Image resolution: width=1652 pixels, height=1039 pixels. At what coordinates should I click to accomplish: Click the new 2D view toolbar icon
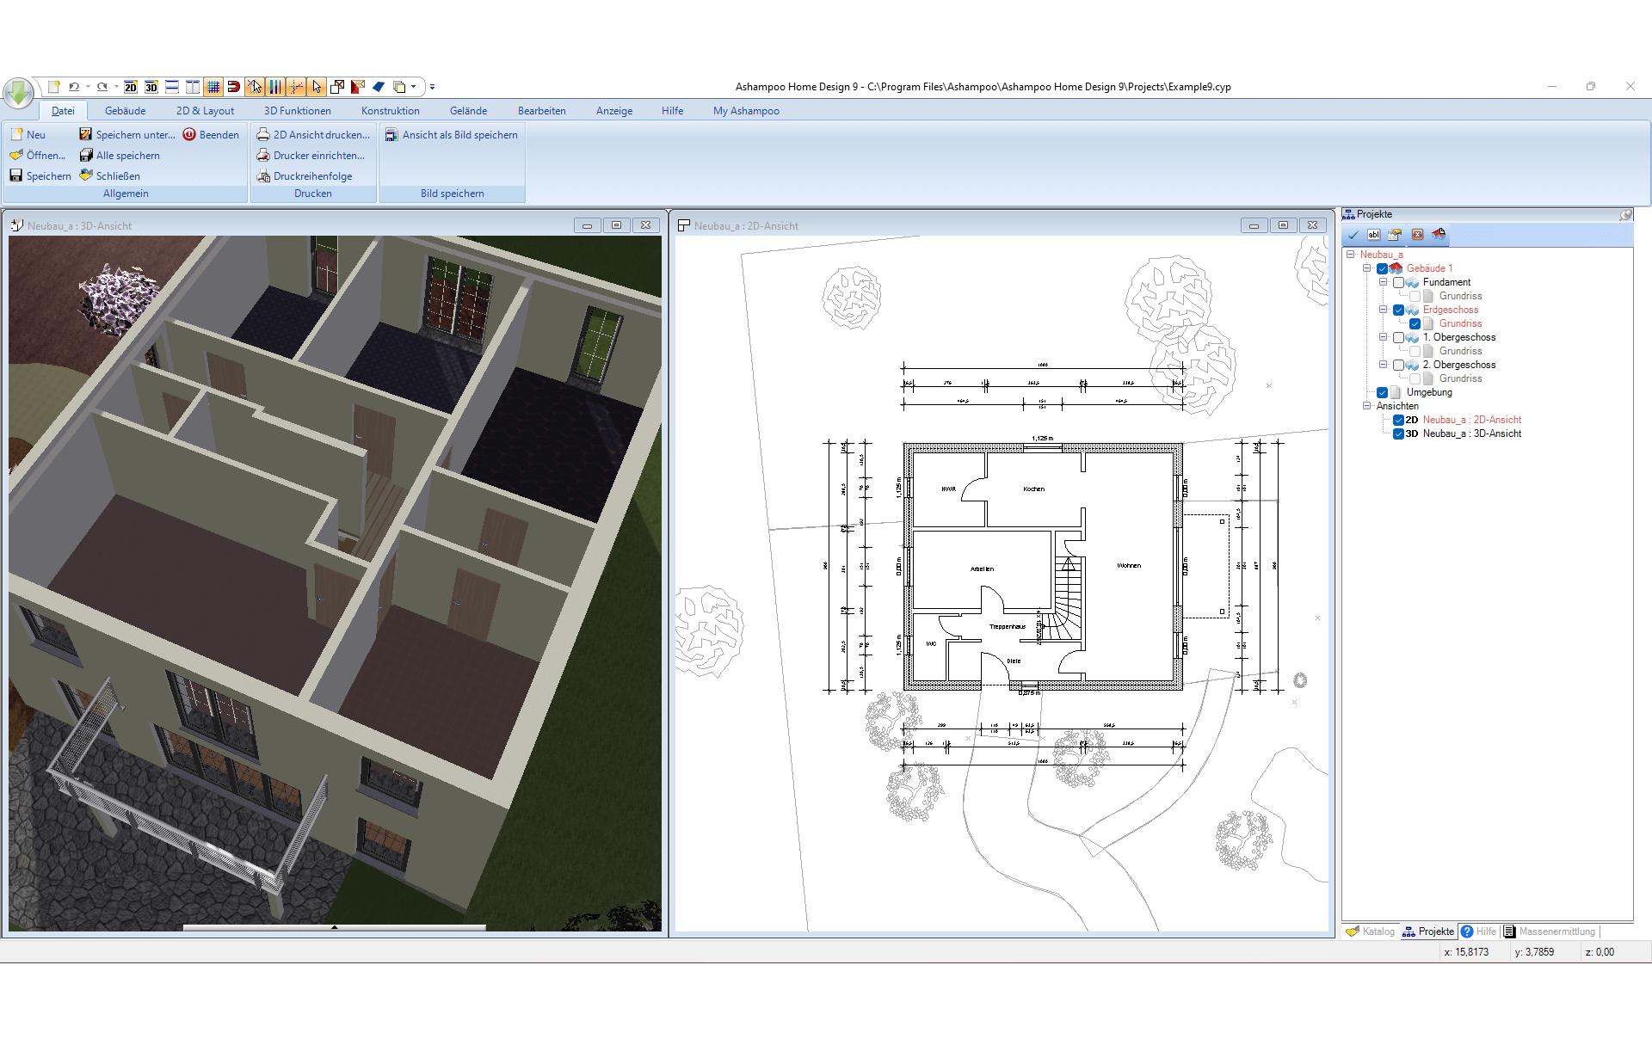pos(131,87)
